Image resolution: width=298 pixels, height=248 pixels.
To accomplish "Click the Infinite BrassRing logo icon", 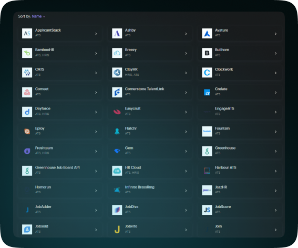I will (x=117, y=190).
